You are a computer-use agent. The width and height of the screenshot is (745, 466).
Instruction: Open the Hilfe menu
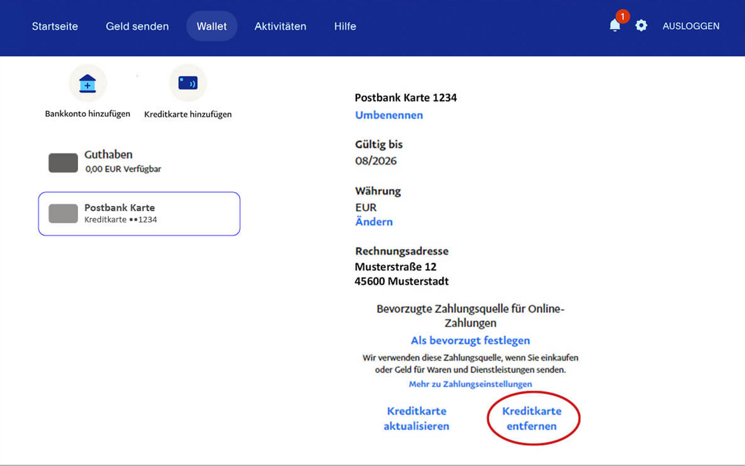345,26
